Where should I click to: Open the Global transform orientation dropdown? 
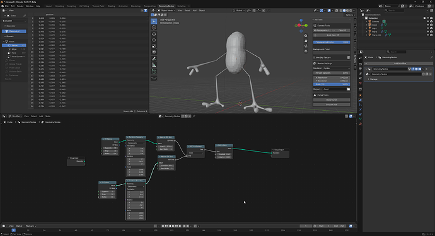(239, 11)
